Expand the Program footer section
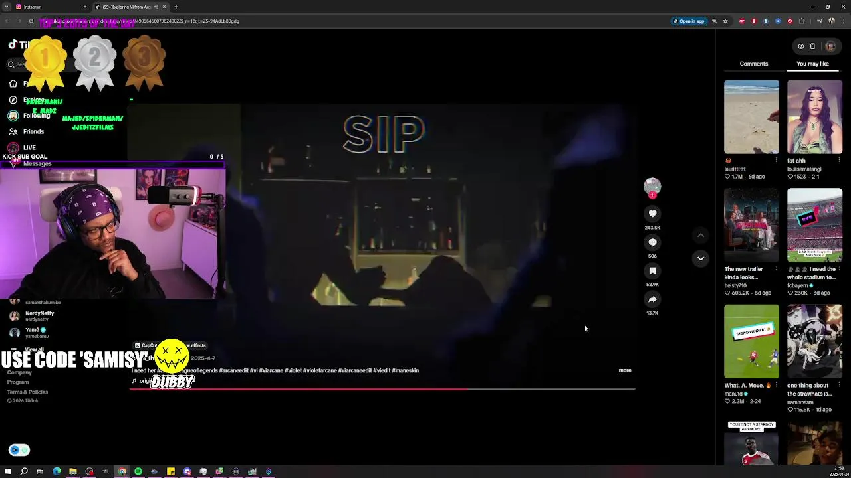The width and height of the screenshot is (851, 478). click(x=18, y=382)
